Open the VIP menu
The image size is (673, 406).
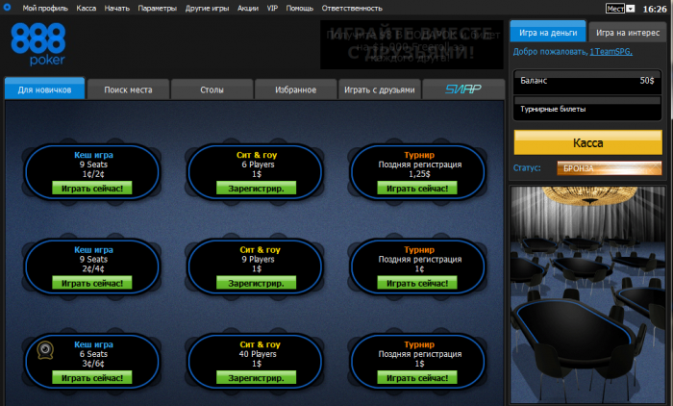click(272, 8)
